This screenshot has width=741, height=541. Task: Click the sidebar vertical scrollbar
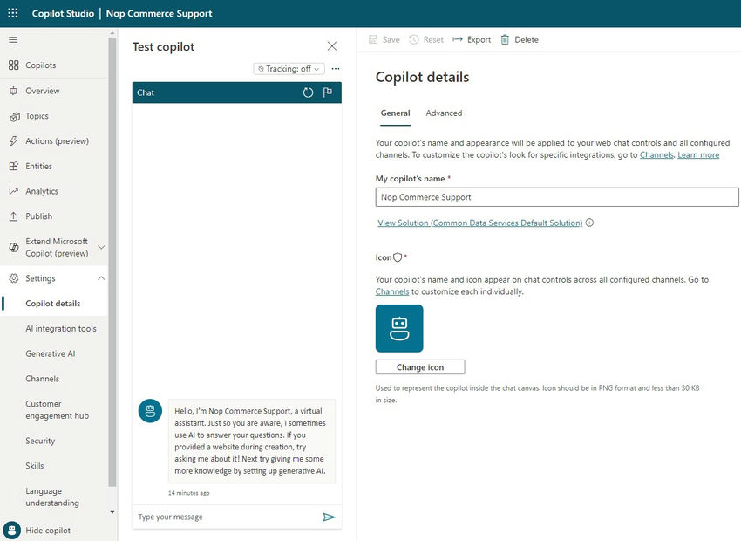[112, 263]
